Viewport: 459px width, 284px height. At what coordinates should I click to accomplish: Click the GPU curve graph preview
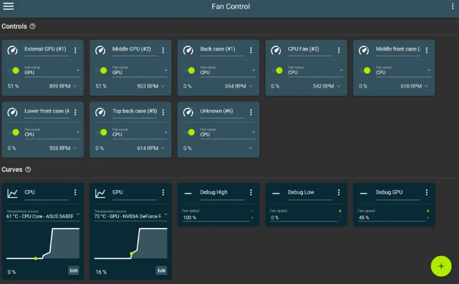point(130,243)
